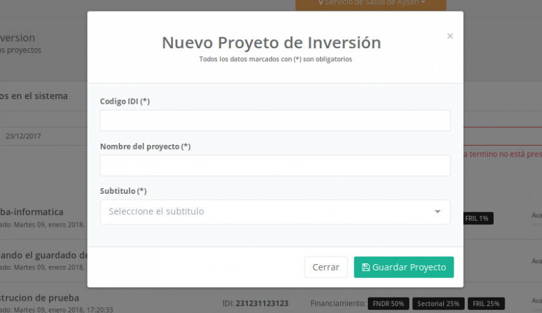The width and height of the screenshot is (542, 313).
Task: Save with the Guardar Proyecto button
Action: coord(404,267)
